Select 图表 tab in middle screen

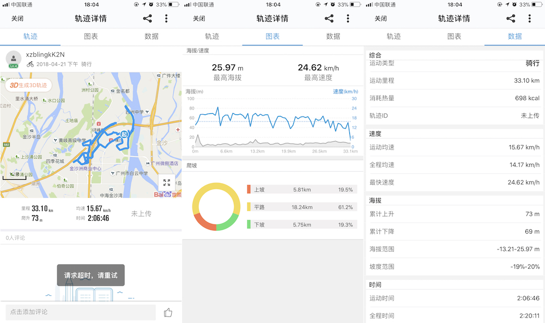(x=272, y=36)
